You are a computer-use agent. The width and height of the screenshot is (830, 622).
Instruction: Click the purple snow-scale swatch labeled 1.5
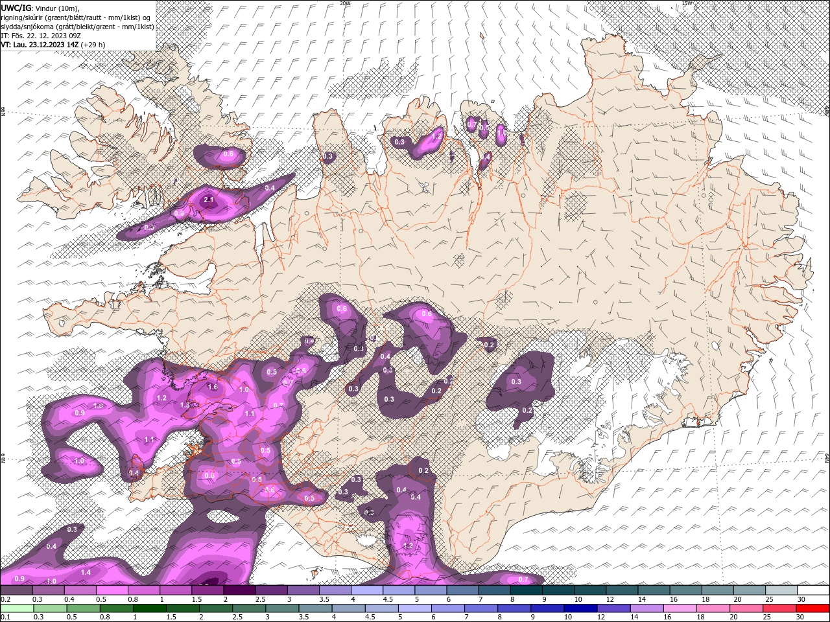click(x=208, y=590)
